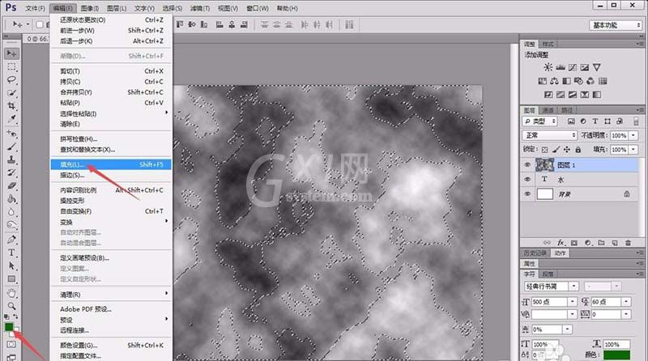Hide 图层 1 via its eye icon
This screenshot has height=361, width=648.
pyautogui.click(x=527, y=165)
